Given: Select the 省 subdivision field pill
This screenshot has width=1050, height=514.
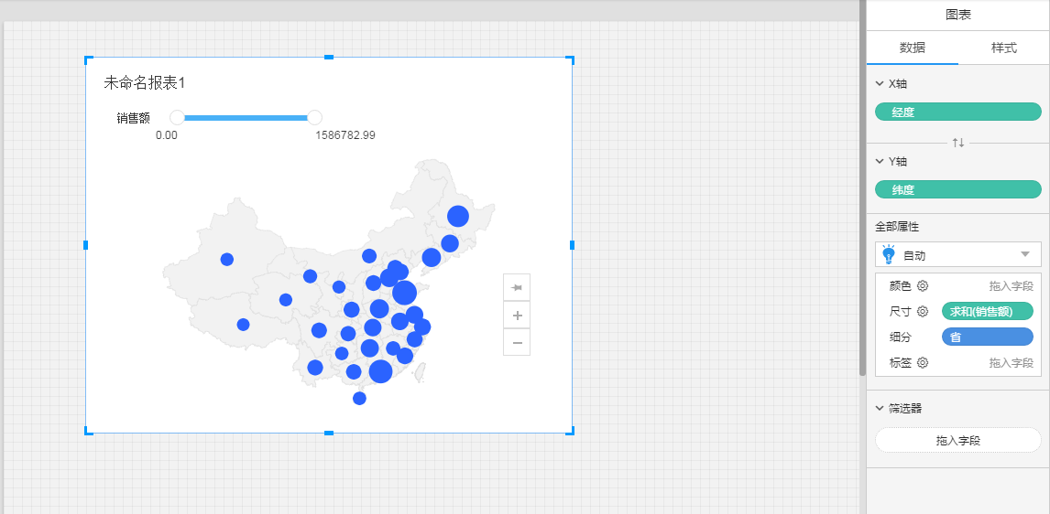Looking at the screenshot, I should pos(987,337).
